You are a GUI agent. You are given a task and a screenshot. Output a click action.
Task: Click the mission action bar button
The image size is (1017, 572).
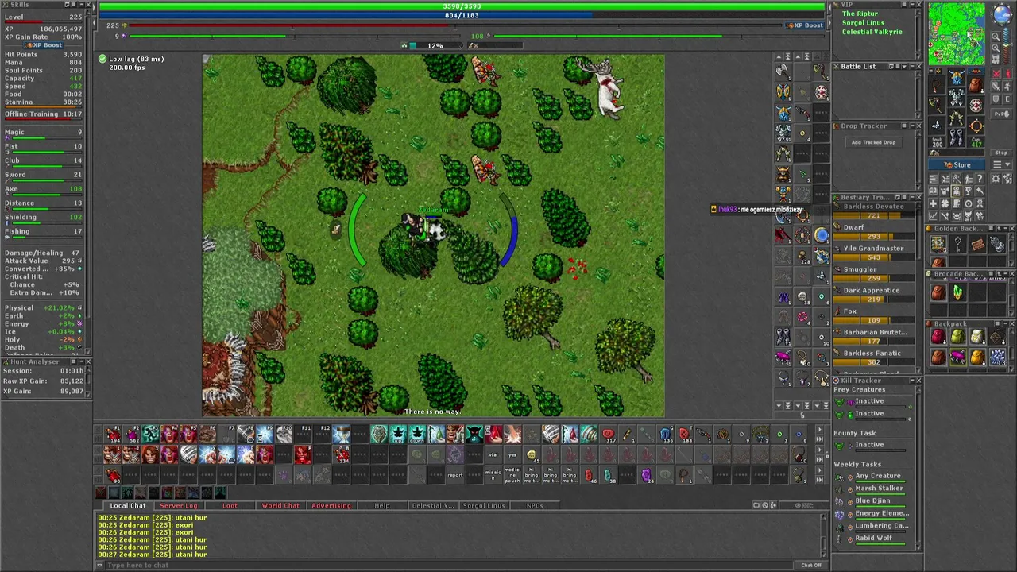[493, 475]
